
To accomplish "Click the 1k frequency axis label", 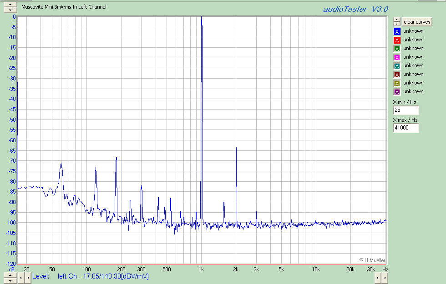I will coord(201,269).
